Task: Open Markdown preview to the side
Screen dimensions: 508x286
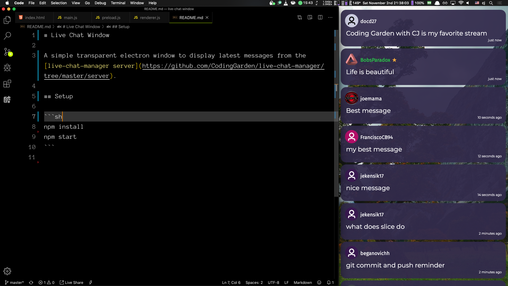Action: click(x=310, y=17)
